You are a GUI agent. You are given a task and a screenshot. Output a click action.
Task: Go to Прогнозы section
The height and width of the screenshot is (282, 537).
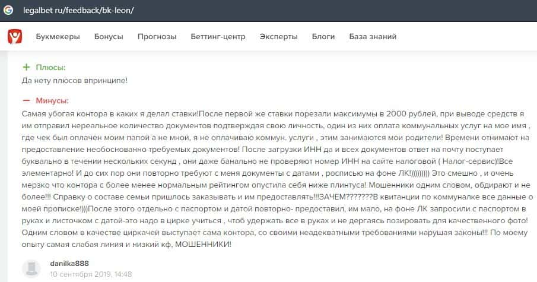(x=157, y=37)
